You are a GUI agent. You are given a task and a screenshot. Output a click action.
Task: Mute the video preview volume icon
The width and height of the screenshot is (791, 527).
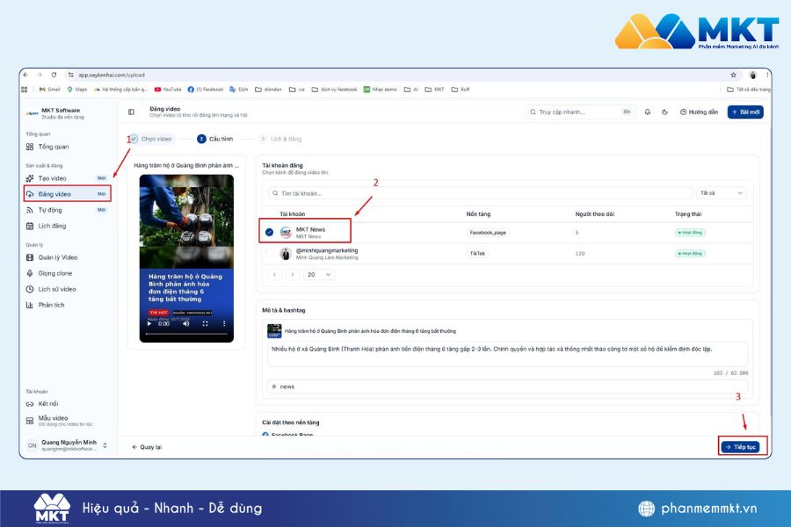point(185,324)
